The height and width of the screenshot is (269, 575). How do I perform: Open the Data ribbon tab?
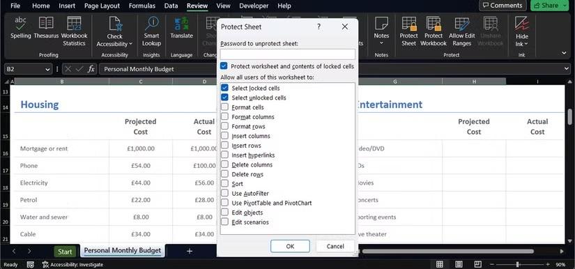171,6
